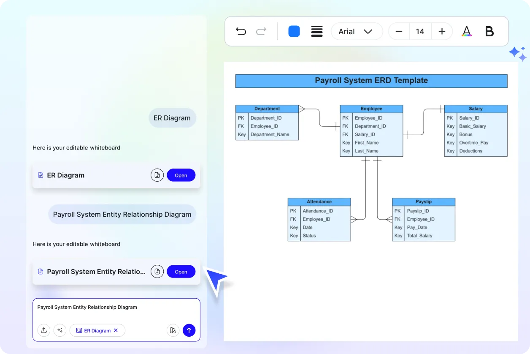Decrease font size with minus button
The image size is (530, 354).
[399, 31]
